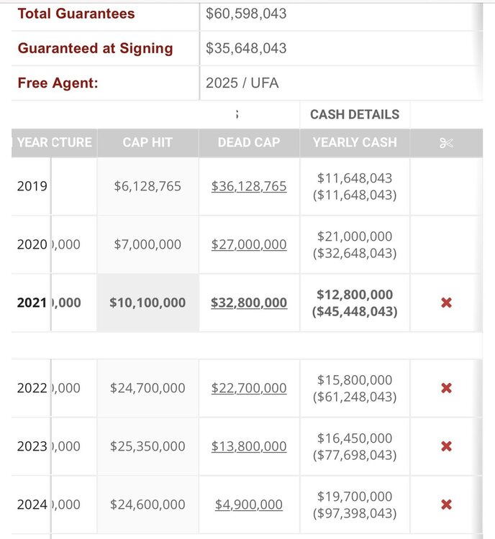The width and height of the screenshot is (495, 539).
Task: Open the 2024 dead cap $4,900,000 link
Action: coord(249,505)
